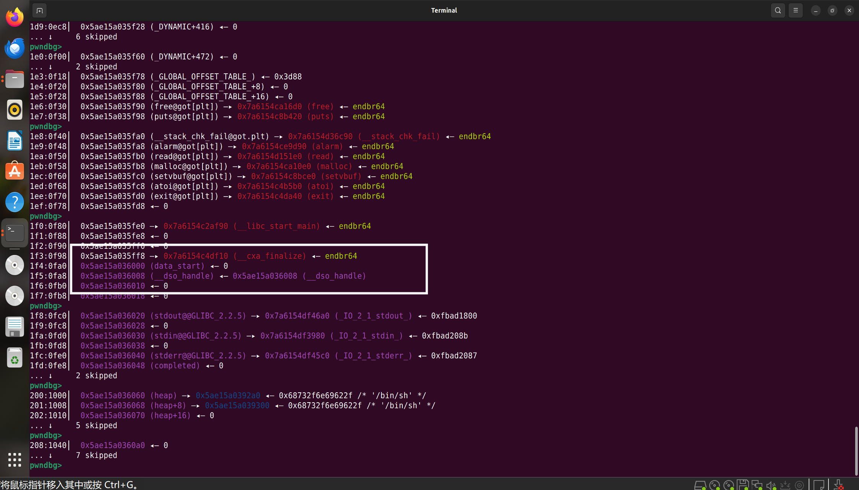Open the second optical disc icon in the dock
This screenshot has width=859, height=490.
[x=15, y=296]
